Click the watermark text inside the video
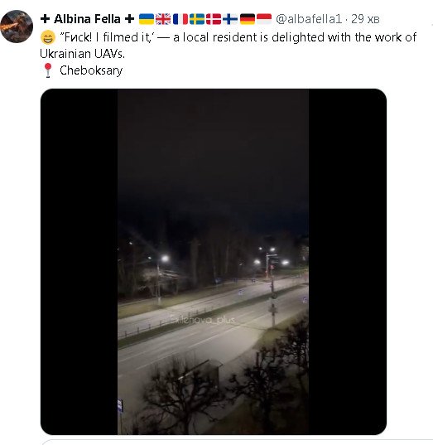Viewport: 433px width, 445px height. [x=203, y=320]
